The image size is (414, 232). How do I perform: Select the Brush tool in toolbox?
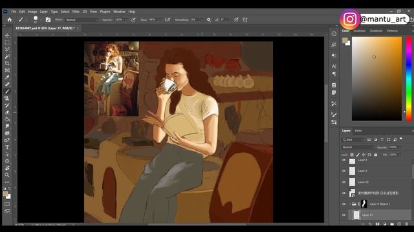pyautogui.click(x=7, y=92)
